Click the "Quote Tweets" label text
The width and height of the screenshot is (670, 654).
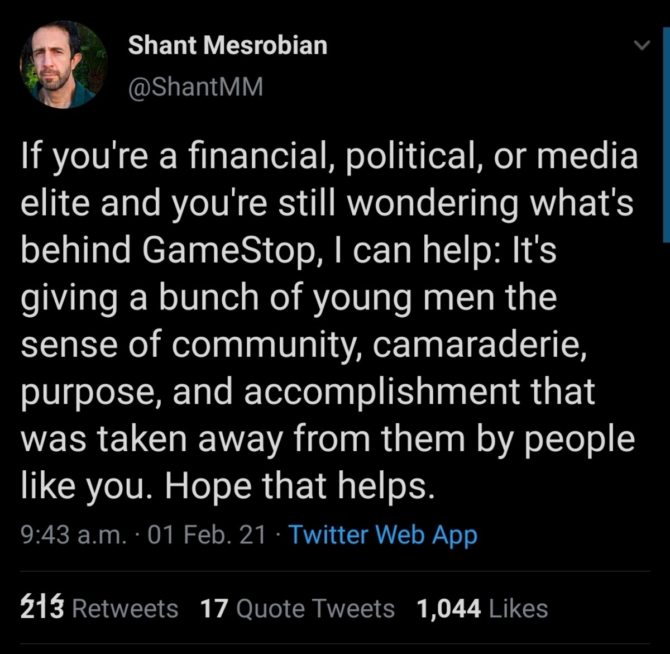[x=315, y=608]
